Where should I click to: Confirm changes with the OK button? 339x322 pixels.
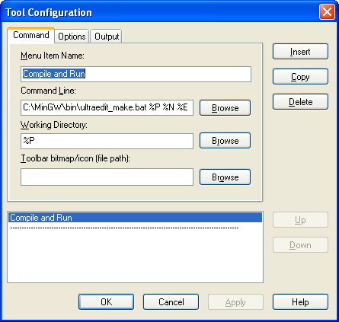click(x=106, y=302)
